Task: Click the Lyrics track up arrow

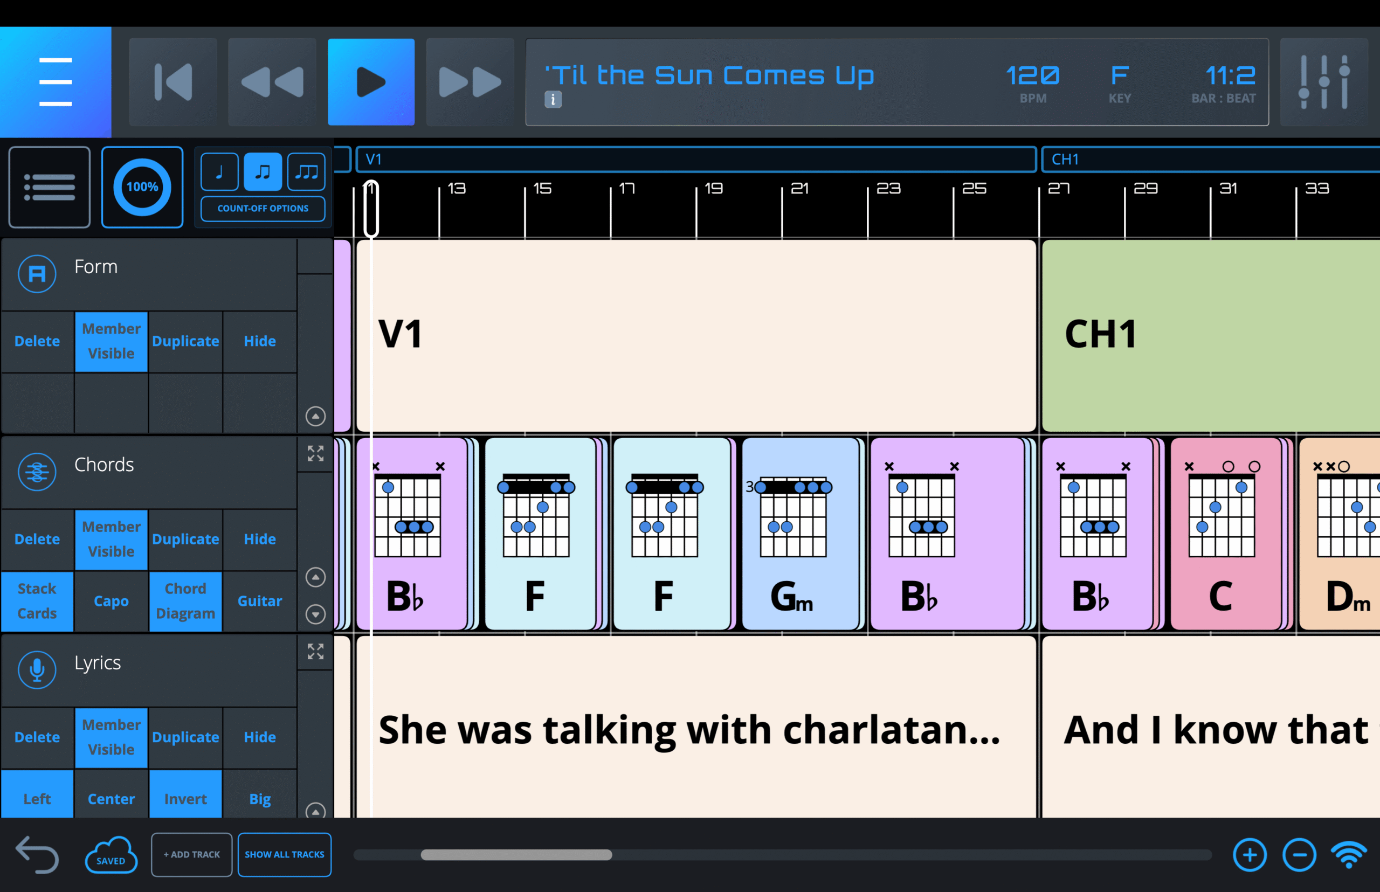Action: [316, 811]
